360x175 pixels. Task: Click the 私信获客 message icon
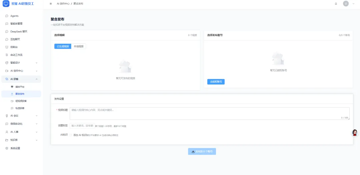click(x=12, y=108)
